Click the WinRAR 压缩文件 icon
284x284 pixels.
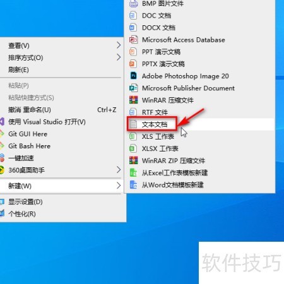(134, 100)
